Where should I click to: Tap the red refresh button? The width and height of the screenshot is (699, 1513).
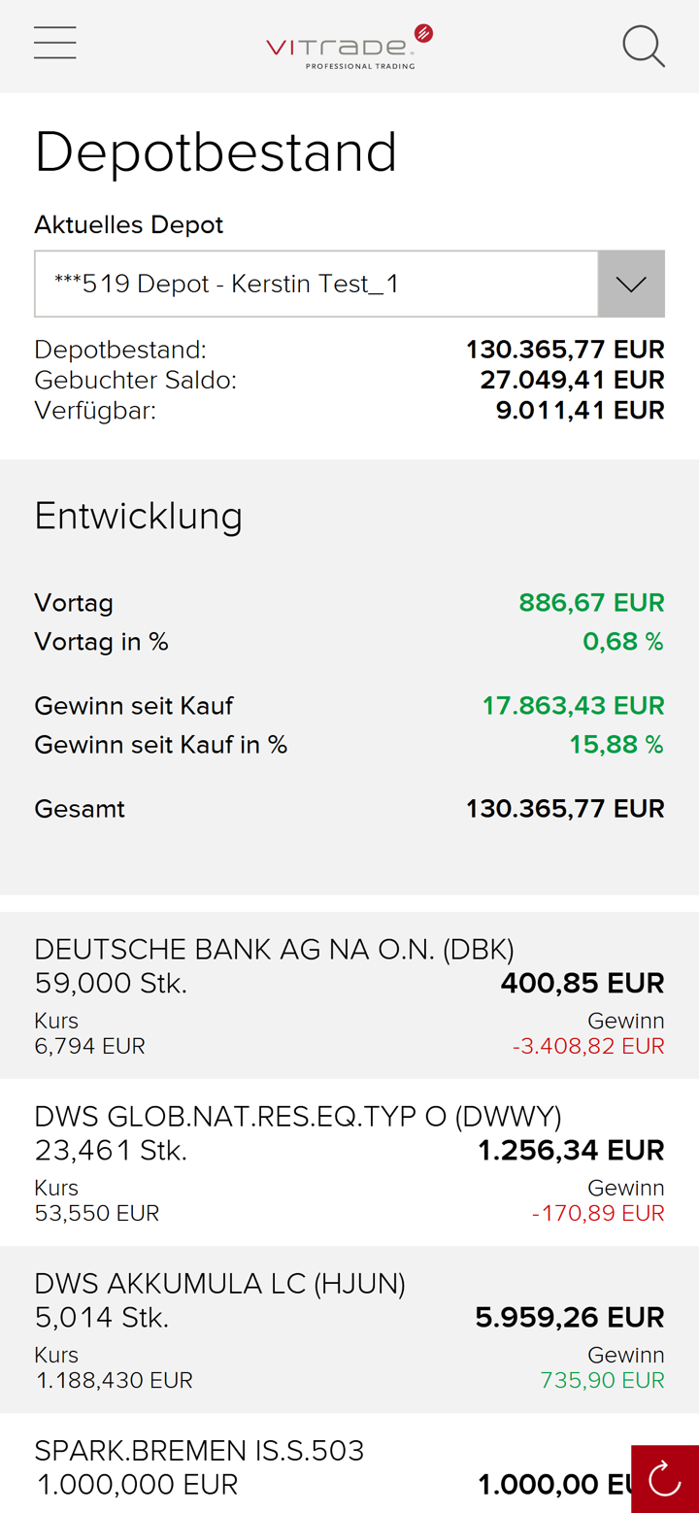coord(665,1479)
